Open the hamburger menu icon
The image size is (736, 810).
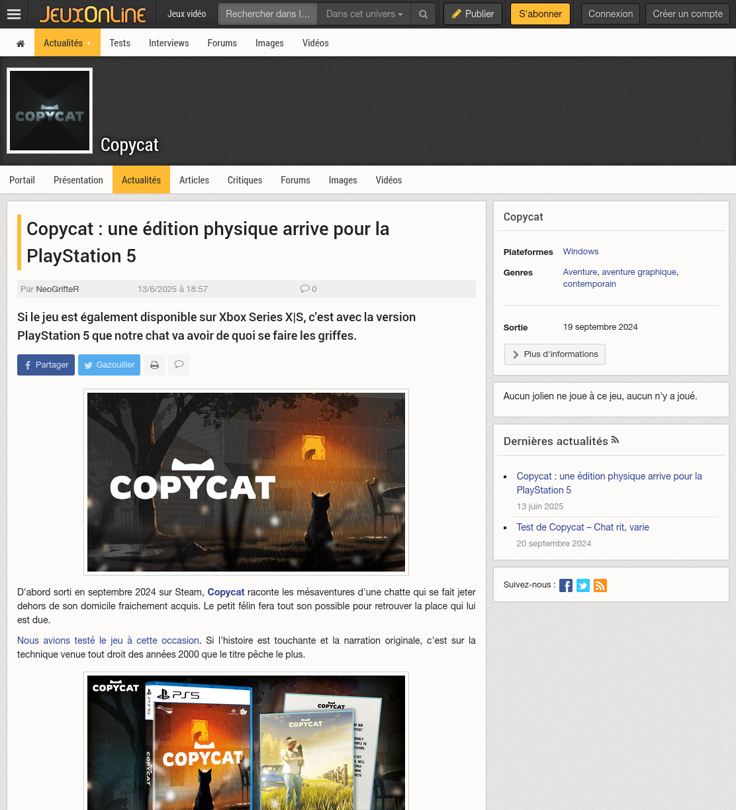[x=14, y=14]
